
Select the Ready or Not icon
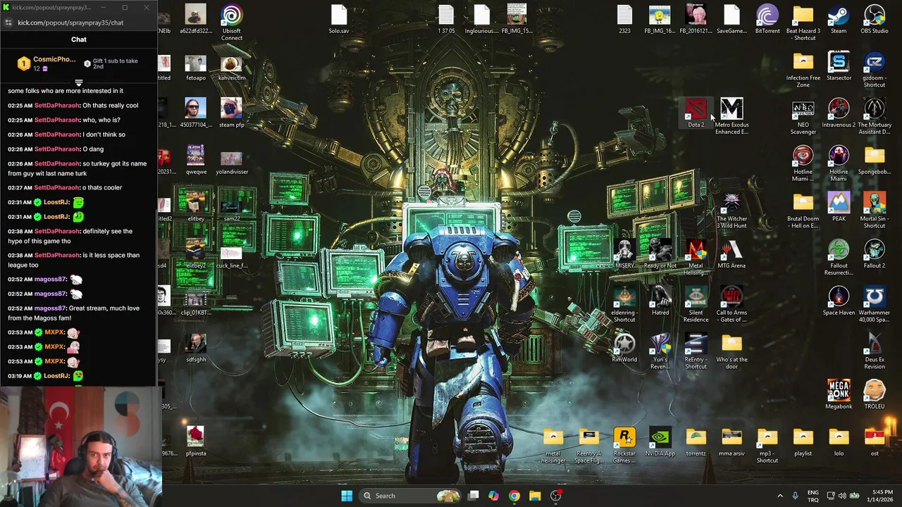660,254
